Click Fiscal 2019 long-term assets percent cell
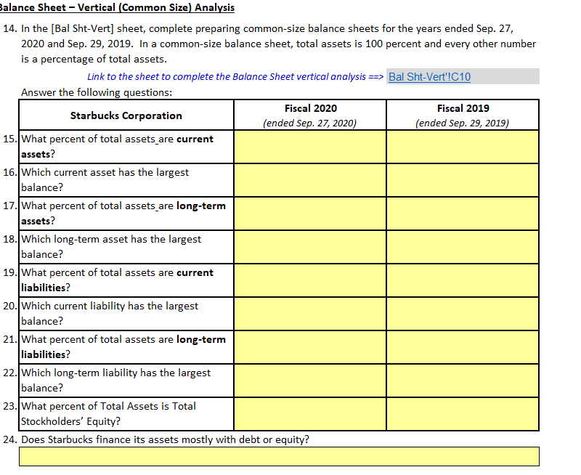 tap(462, 213)
